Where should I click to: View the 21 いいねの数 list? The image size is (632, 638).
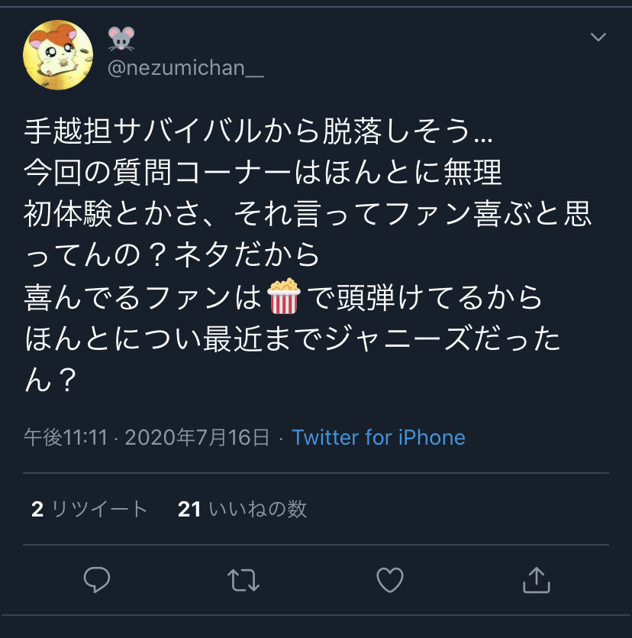pyautogui.click(x=242, y=509)
